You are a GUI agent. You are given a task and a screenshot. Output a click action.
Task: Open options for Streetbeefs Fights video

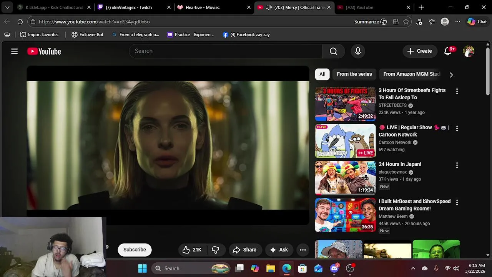click(457, 91)
